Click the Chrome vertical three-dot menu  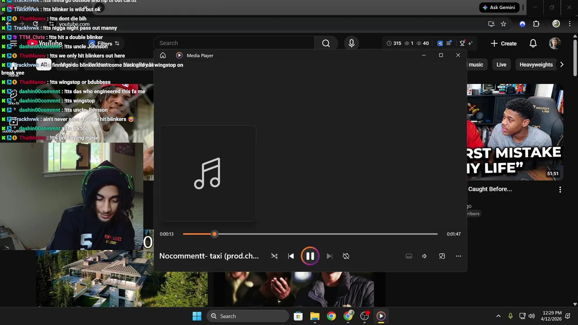click(569, 24)
